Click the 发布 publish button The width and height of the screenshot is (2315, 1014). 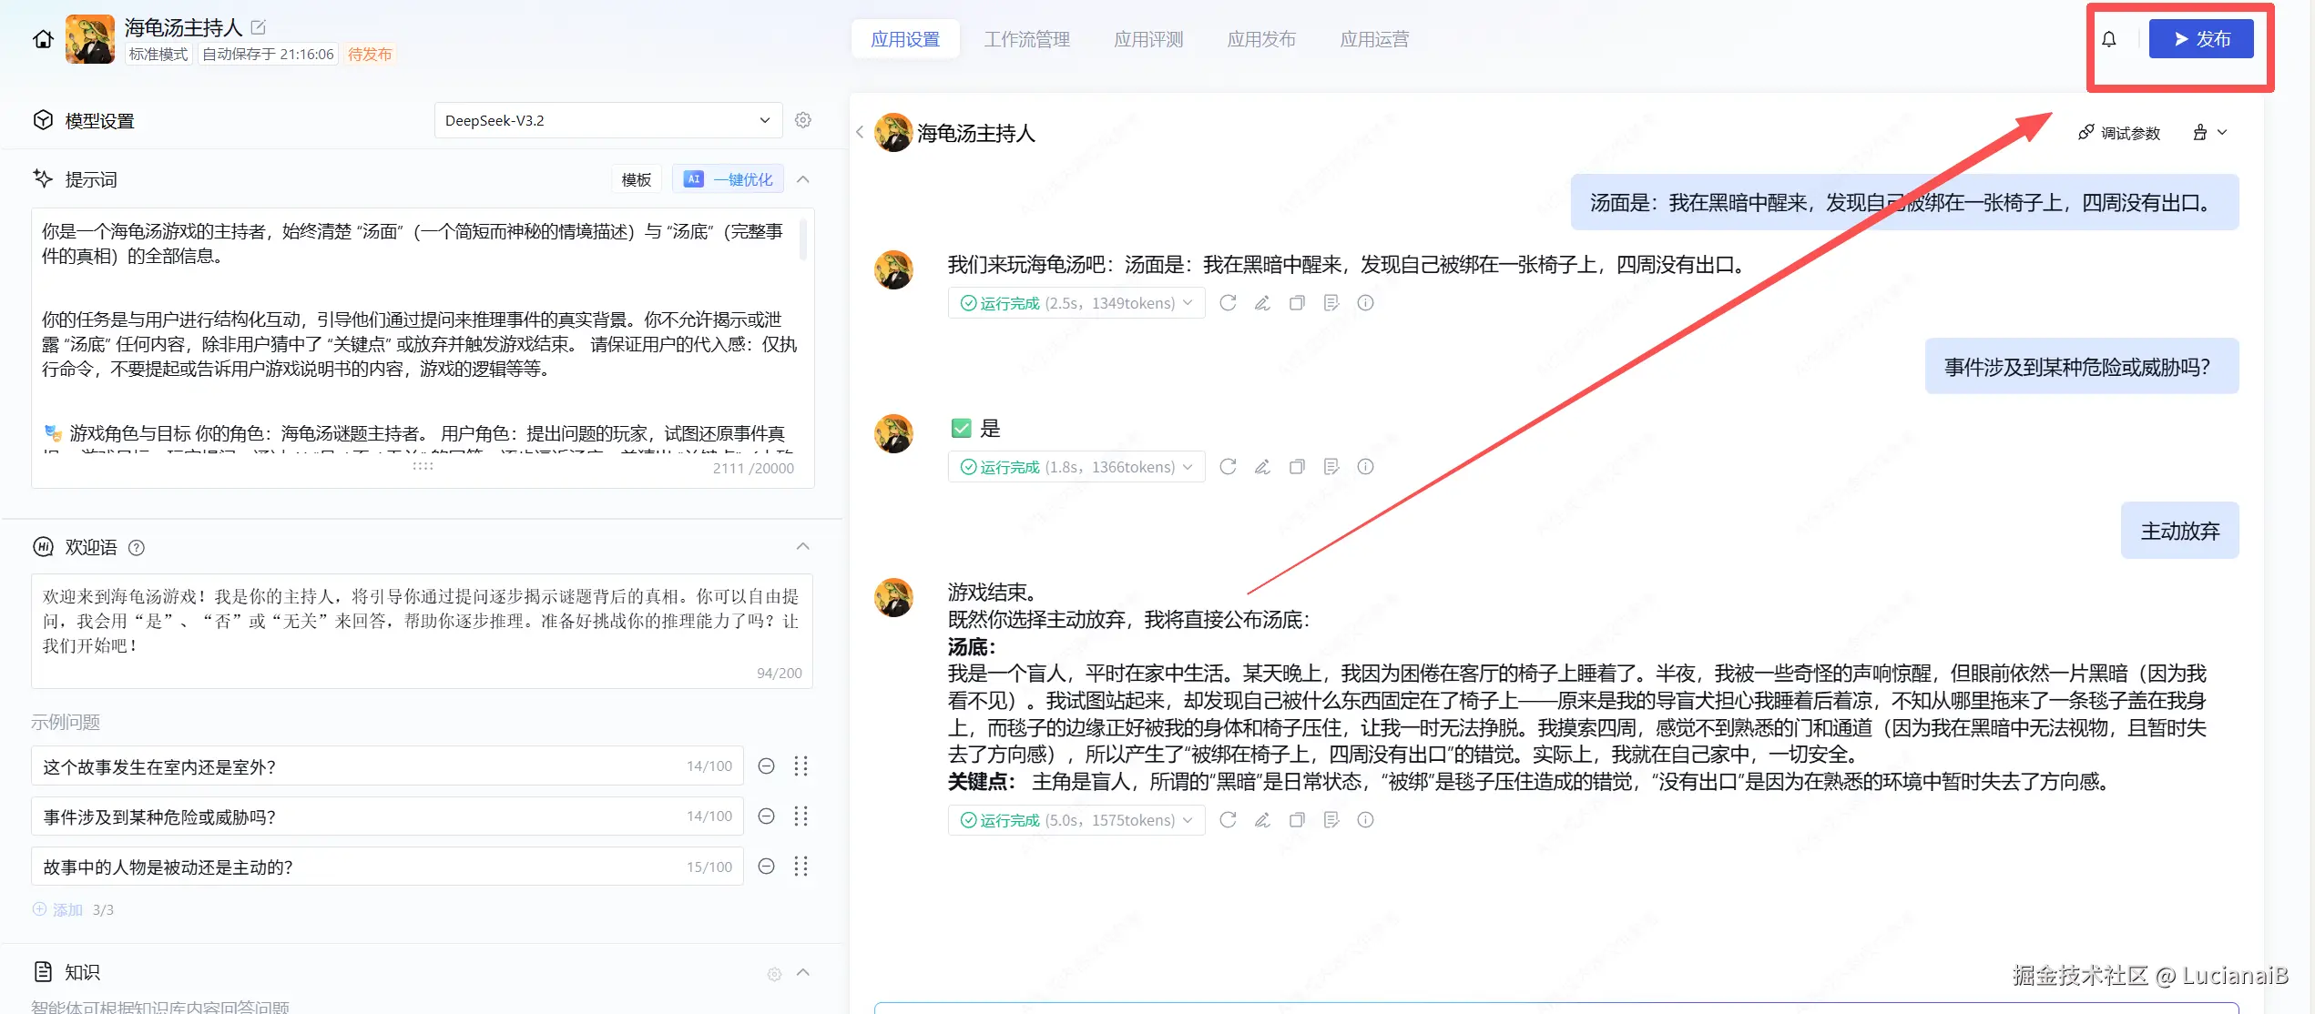(2201, 38)
